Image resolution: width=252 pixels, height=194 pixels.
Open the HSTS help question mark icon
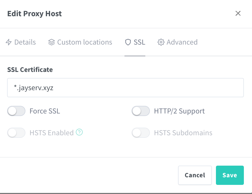80,132
